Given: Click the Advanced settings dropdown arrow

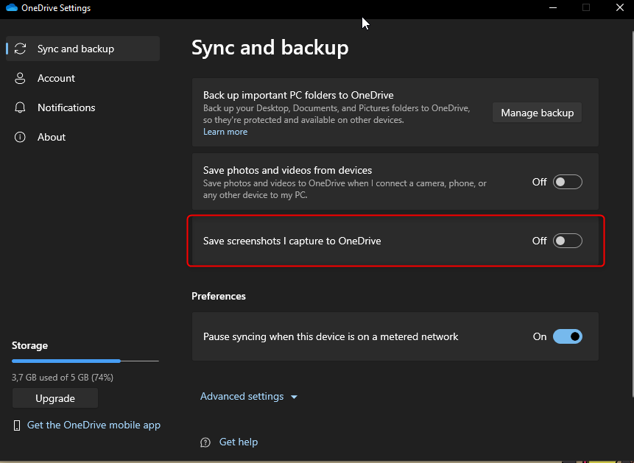Looking at the screenshot, I should 295,397.
